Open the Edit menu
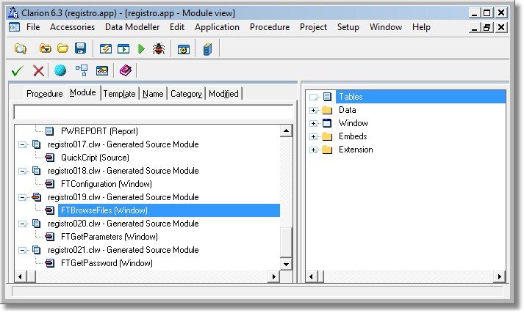524x313 pixels. pos(177,27)
